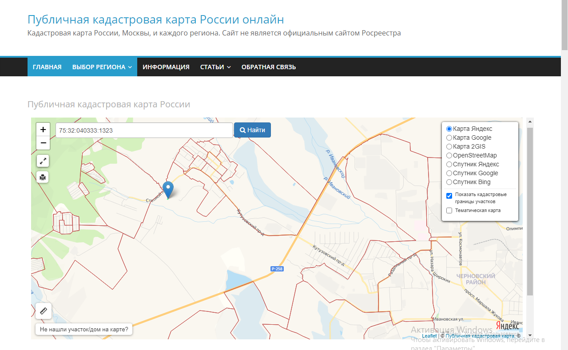Open Главная menu item
The image size is (568, 350).
(x=47, y=67)
